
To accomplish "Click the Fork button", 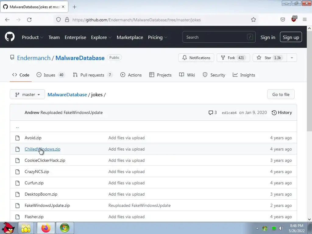I will point(233,58).
